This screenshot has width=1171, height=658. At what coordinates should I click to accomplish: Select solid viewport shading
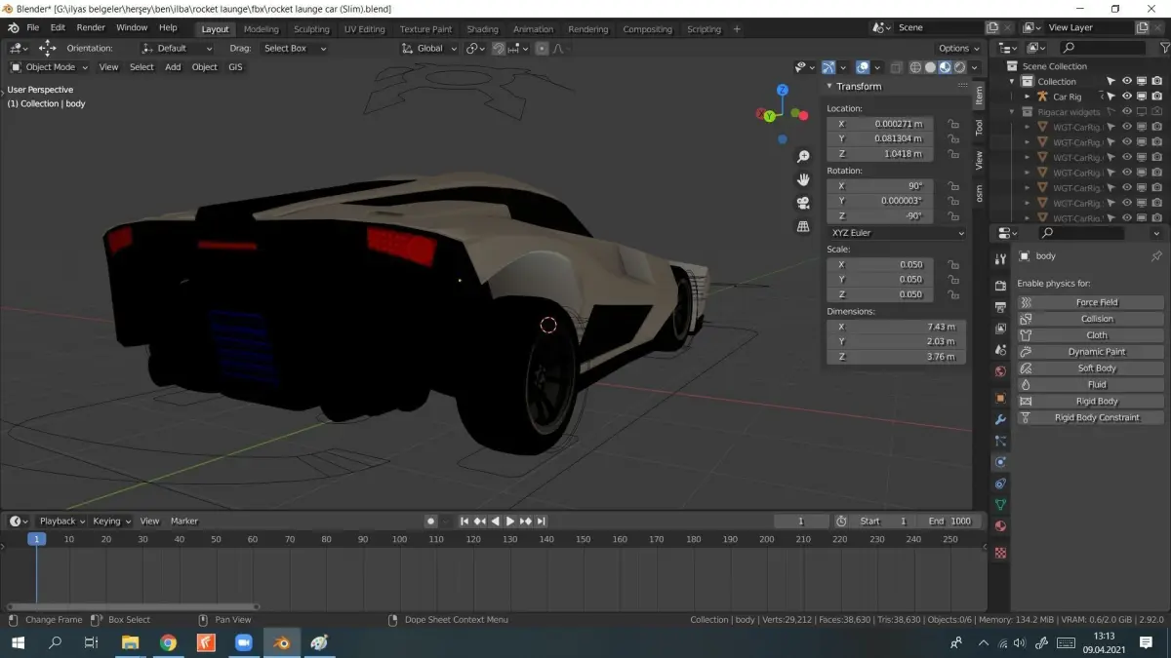tap(930, 67)
